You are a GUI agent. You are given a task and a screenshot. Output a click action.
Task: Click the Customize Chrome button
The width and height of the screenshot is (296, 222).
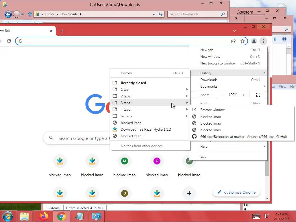[x=236, y=192]
